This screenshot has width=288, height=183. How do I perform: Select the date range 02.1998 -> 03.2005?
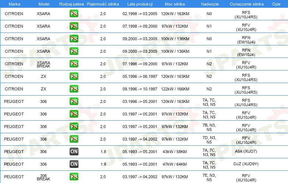pyautogui.click(x=140, y=14)
